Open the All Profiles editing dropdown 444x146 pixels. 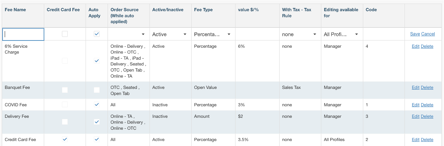pos(341,34)
